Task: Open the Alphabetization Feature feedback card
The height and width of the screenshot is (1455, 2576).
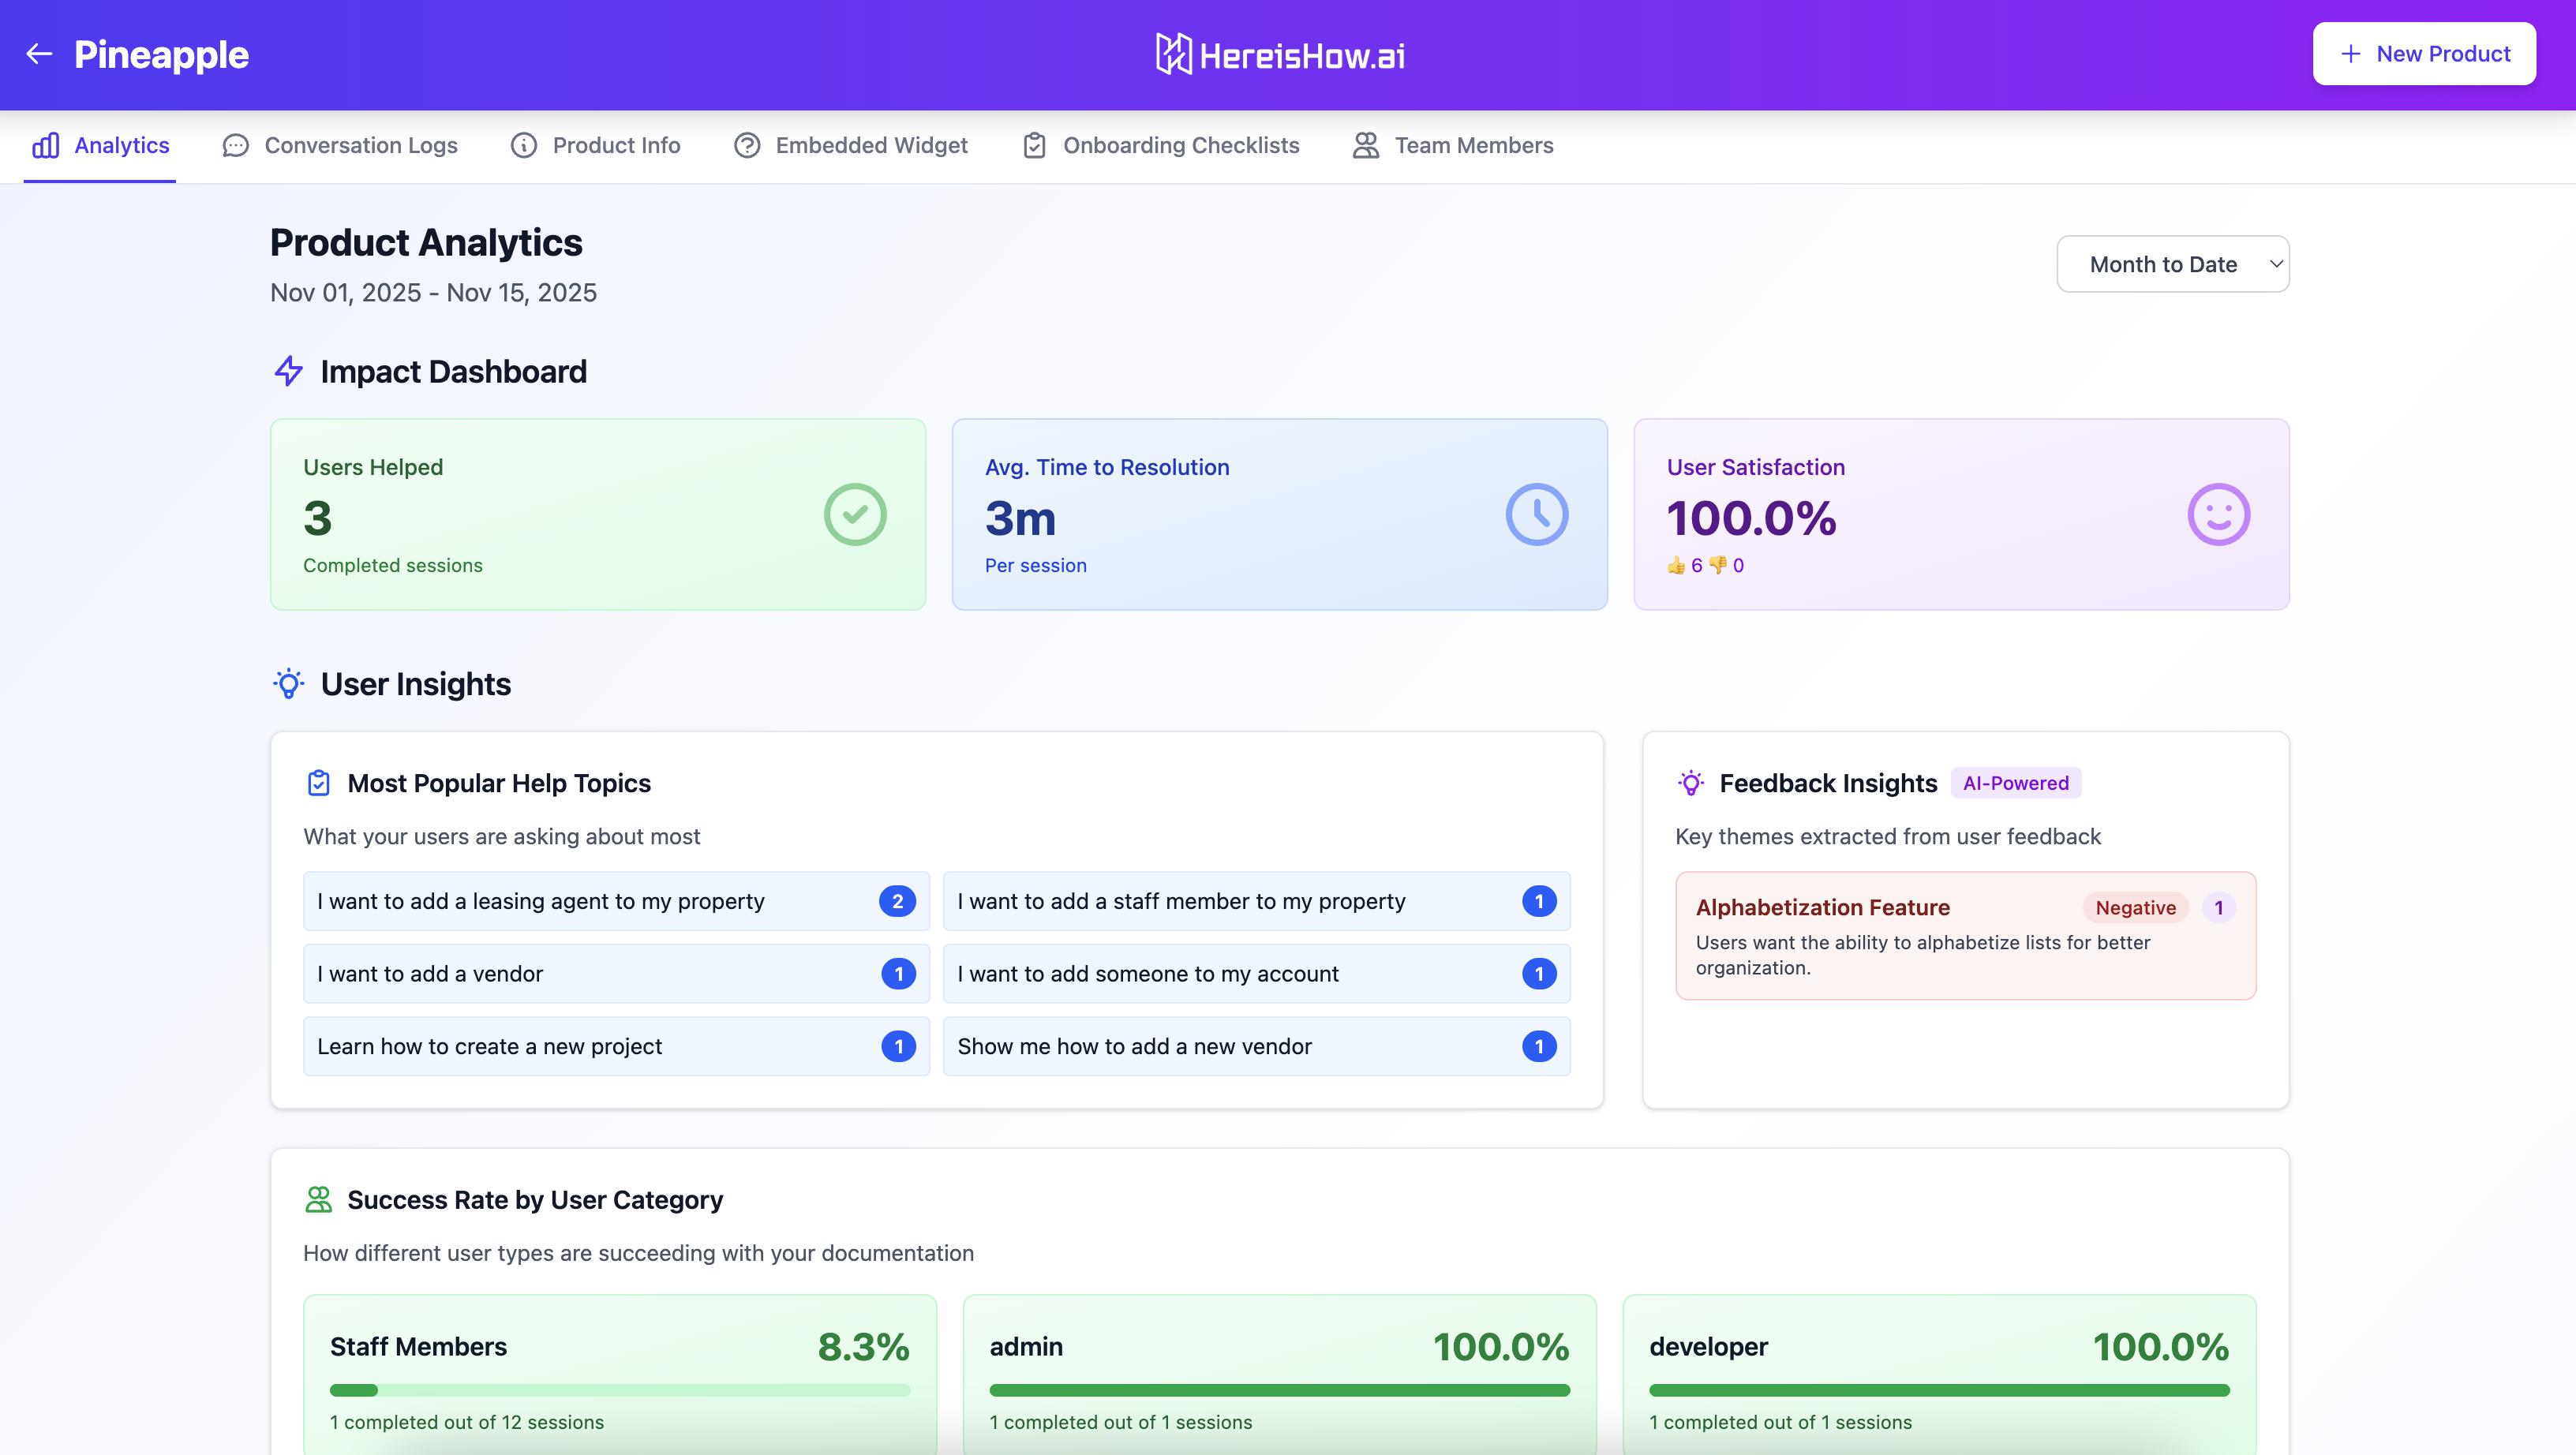Action: point(1965,935)
